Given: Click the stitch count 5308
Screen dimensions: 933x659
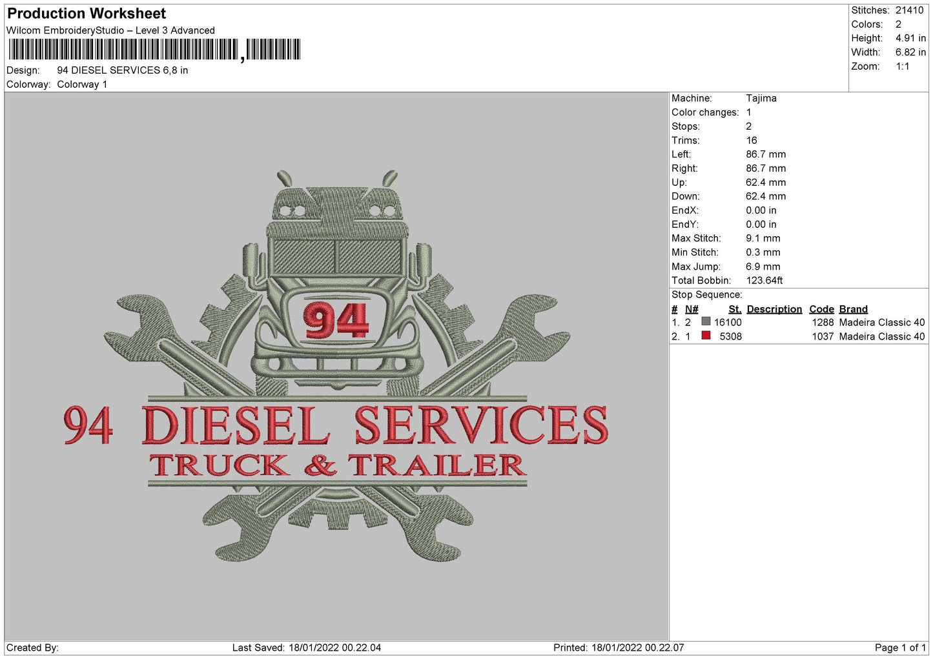Looking at the screenshot, I should 731,337.
